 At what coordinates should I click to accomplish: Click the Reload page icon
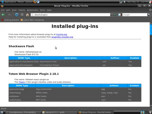(x=17, y=15)
